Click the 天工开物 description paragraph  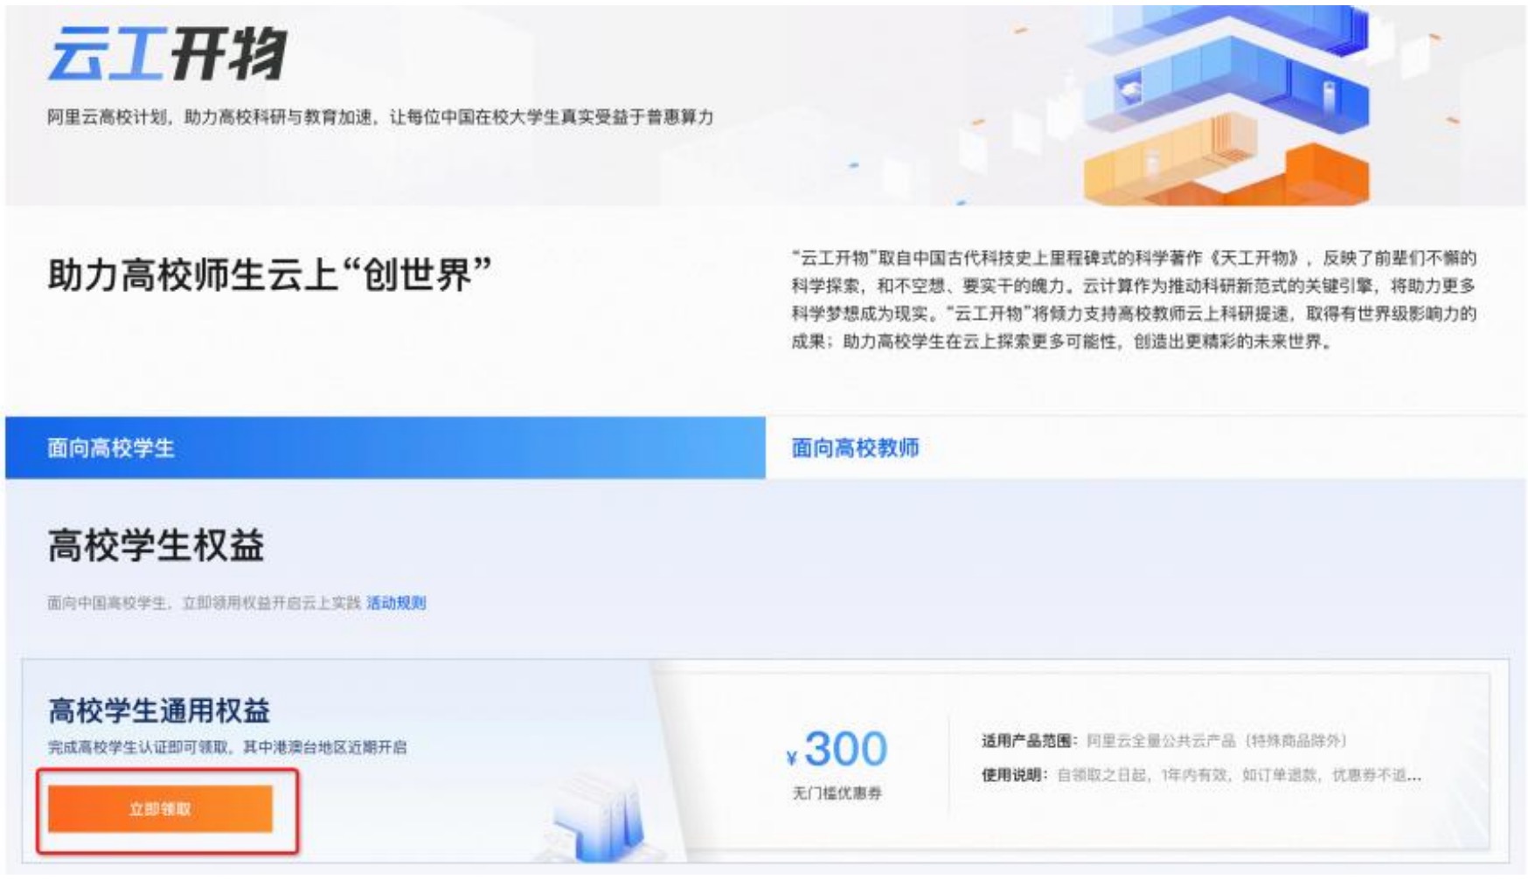[x=1133, y=300]
